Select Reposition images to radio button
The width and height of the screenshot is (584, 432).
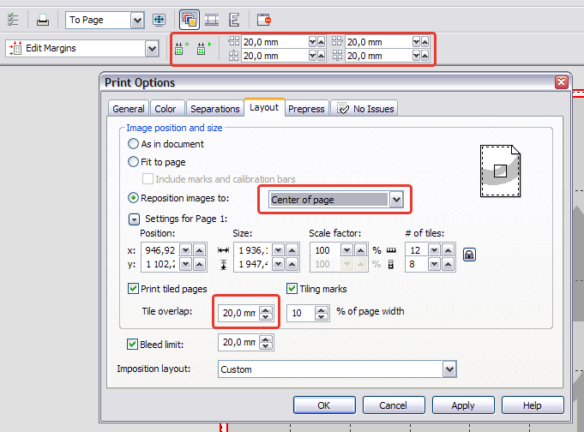click(x=133, y=198)
